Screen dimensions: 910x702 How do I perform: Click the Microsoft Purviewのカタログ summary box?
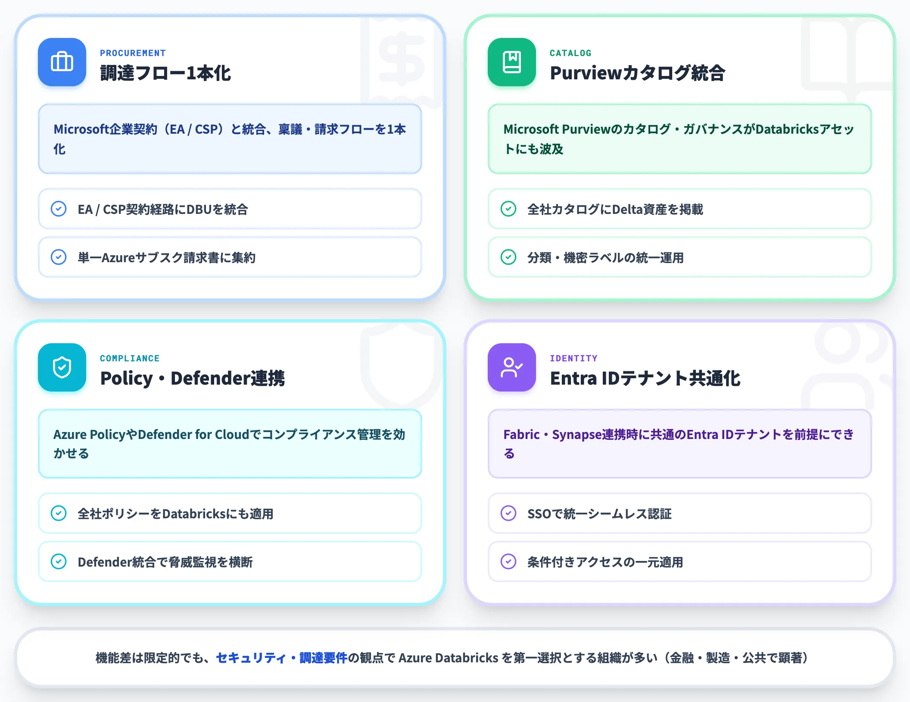tap(680, 139)
